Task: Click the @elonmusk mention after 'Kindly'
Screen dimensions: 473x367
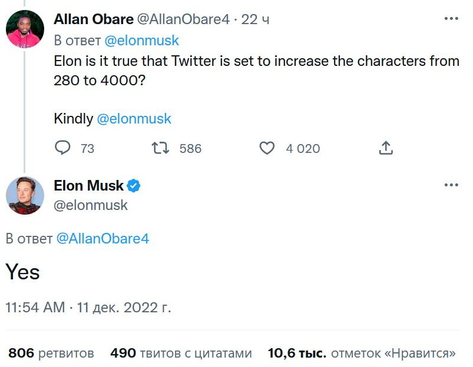Action: click(x=134, y=118)
